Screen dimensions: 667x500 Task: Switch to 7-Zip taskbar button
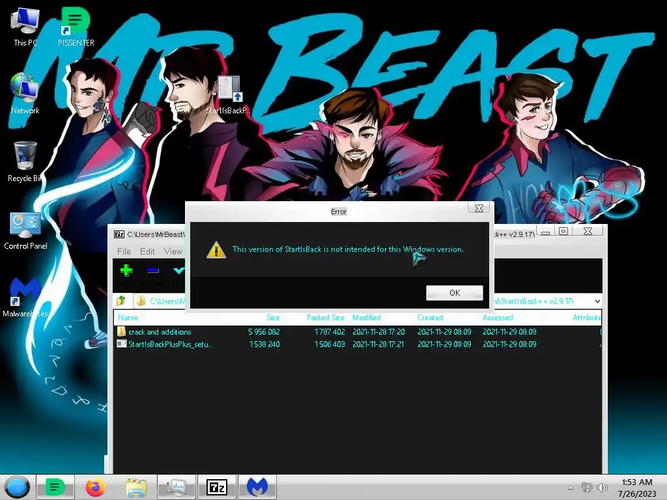coord(217,487)
